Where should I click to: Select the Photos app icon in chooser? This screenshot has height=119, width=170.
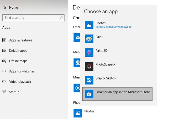(89, 25)
